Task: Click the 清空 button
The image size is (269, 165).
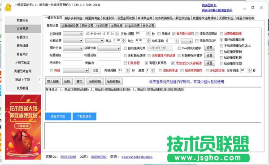Action: 80,82
